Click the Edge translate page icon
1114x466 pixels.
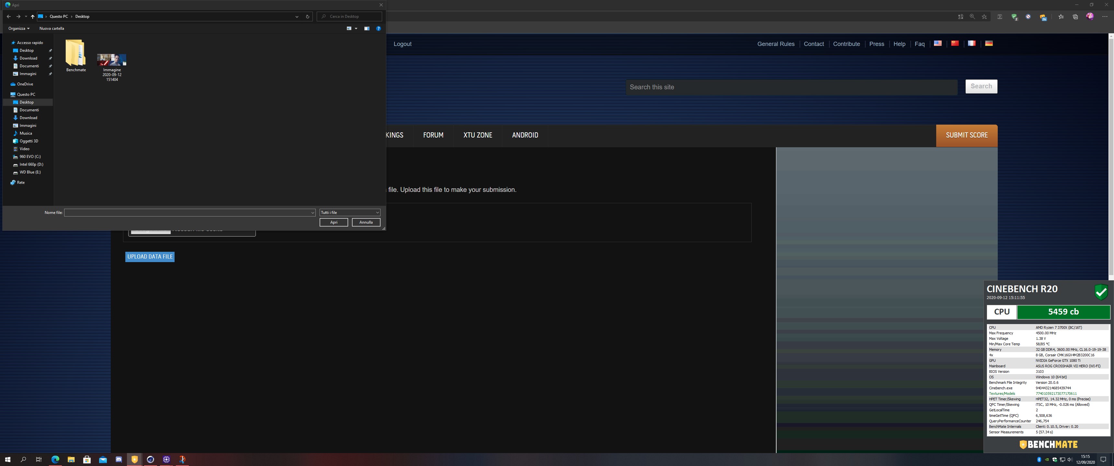[961, 17]
